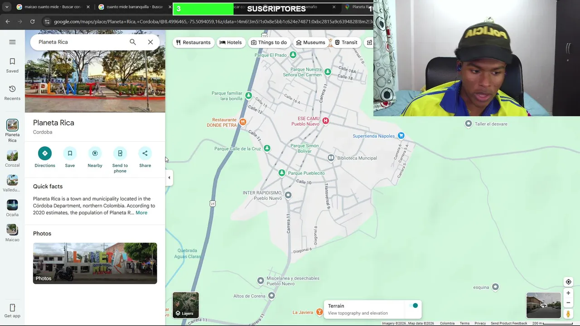
Task: Open Street View pegman
Action: tap(568, 314)
